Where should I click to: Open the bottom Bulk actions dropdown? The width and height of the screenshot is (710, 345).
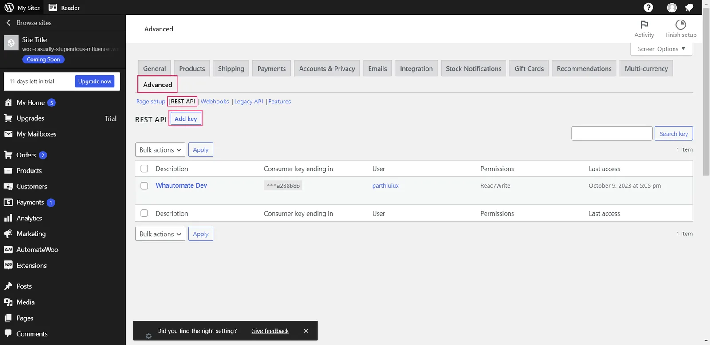pos(160,234)
